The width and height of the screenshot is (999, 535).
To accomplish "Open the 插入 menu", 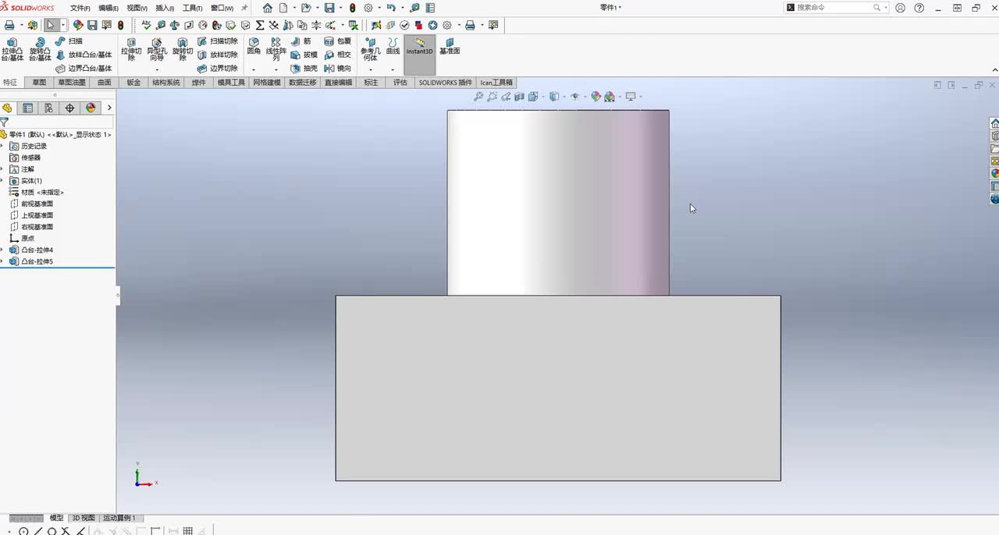I will 165,8.
